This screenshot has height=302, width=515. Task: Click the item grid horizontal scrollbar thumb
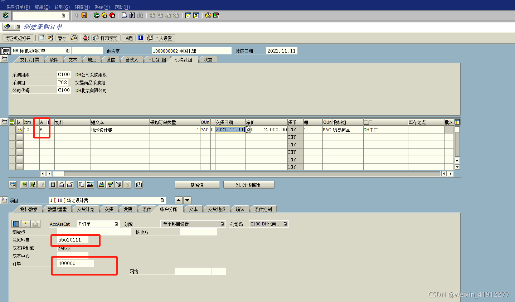(x=58, y=174)
